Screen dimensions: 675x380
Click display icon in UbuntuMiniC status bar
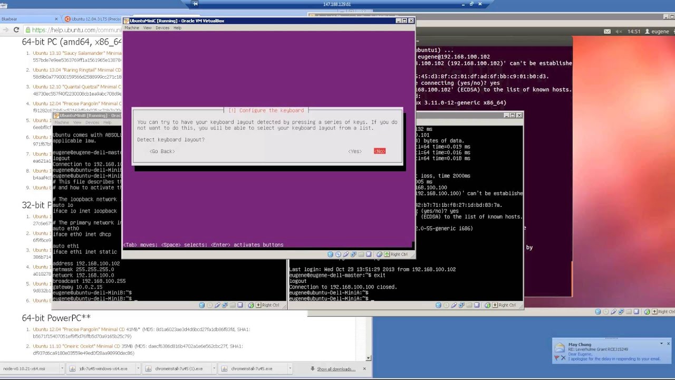pyautogui.click(x=369, y=254)
